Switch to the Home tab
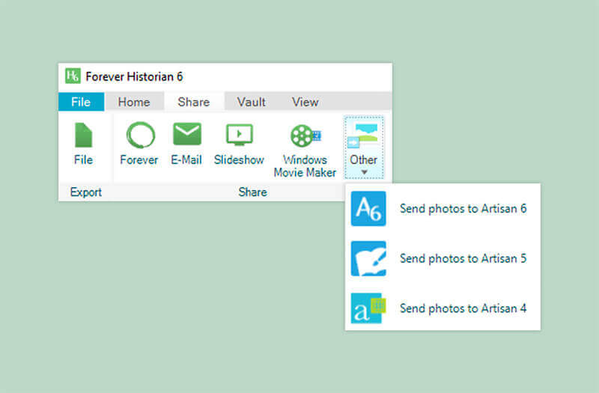 pyautogui.click(x=134, y=102)
